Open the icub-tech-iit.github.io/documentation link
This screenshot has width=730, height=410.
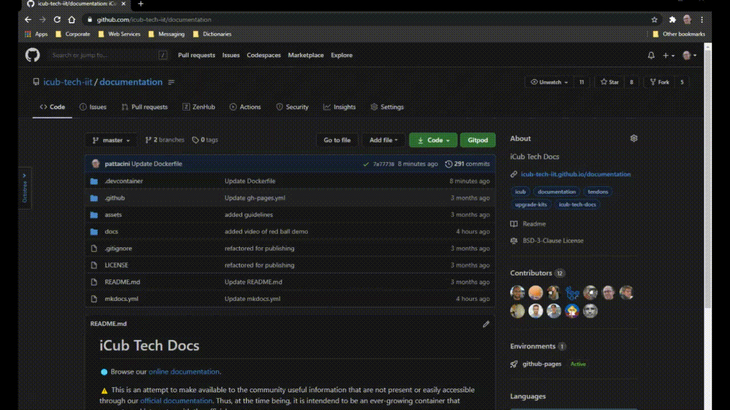pyautogui.click(x=576, y=174)
